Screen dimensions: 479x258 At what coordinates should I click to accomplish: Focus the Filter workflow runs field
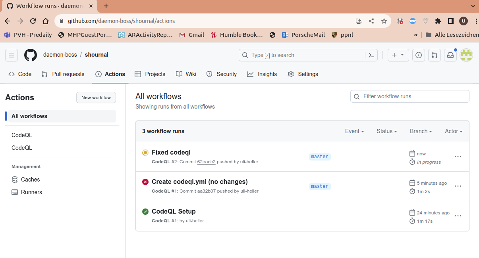point(413,96)
